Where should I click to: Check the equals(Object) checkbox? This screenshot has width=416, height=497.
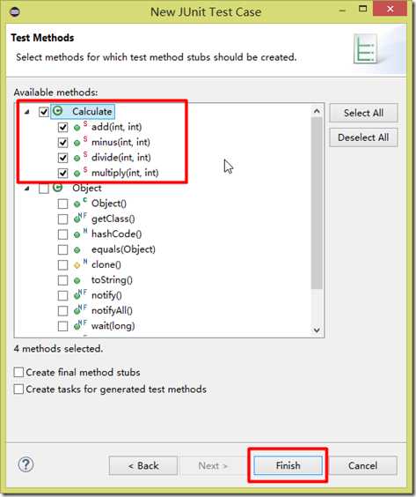click(62, 249)
